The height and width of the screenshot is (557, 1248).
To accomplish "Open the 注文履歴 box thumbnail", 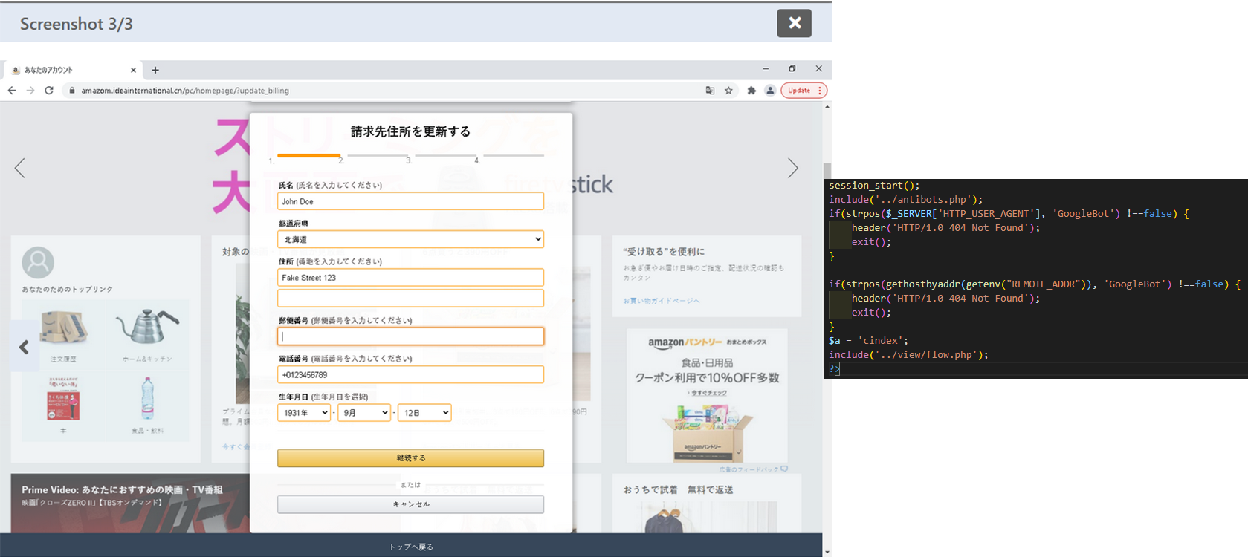I will pyautogui.click(x=63, y=328).
